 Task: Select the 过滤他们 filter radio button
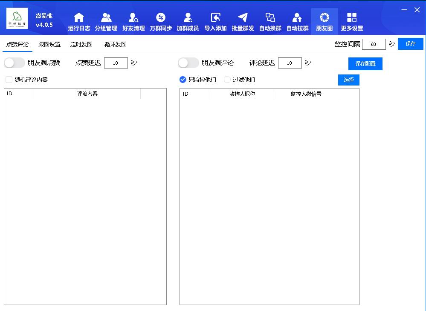pyautogui.click(x=227, y=80)
